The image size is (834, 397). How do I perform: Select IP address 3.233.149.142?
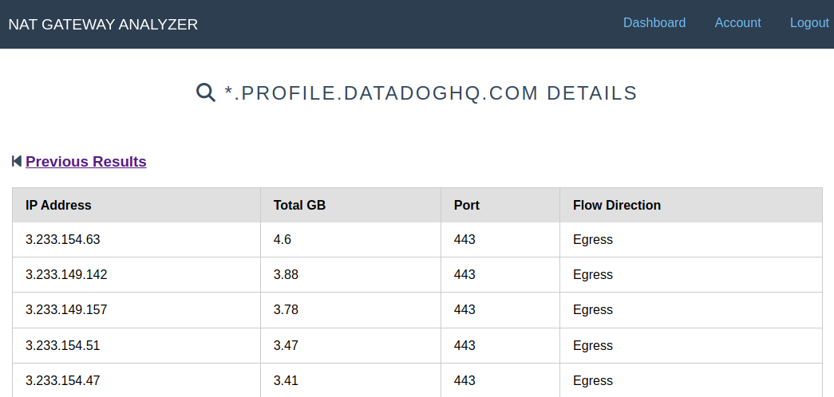[66, 275]
